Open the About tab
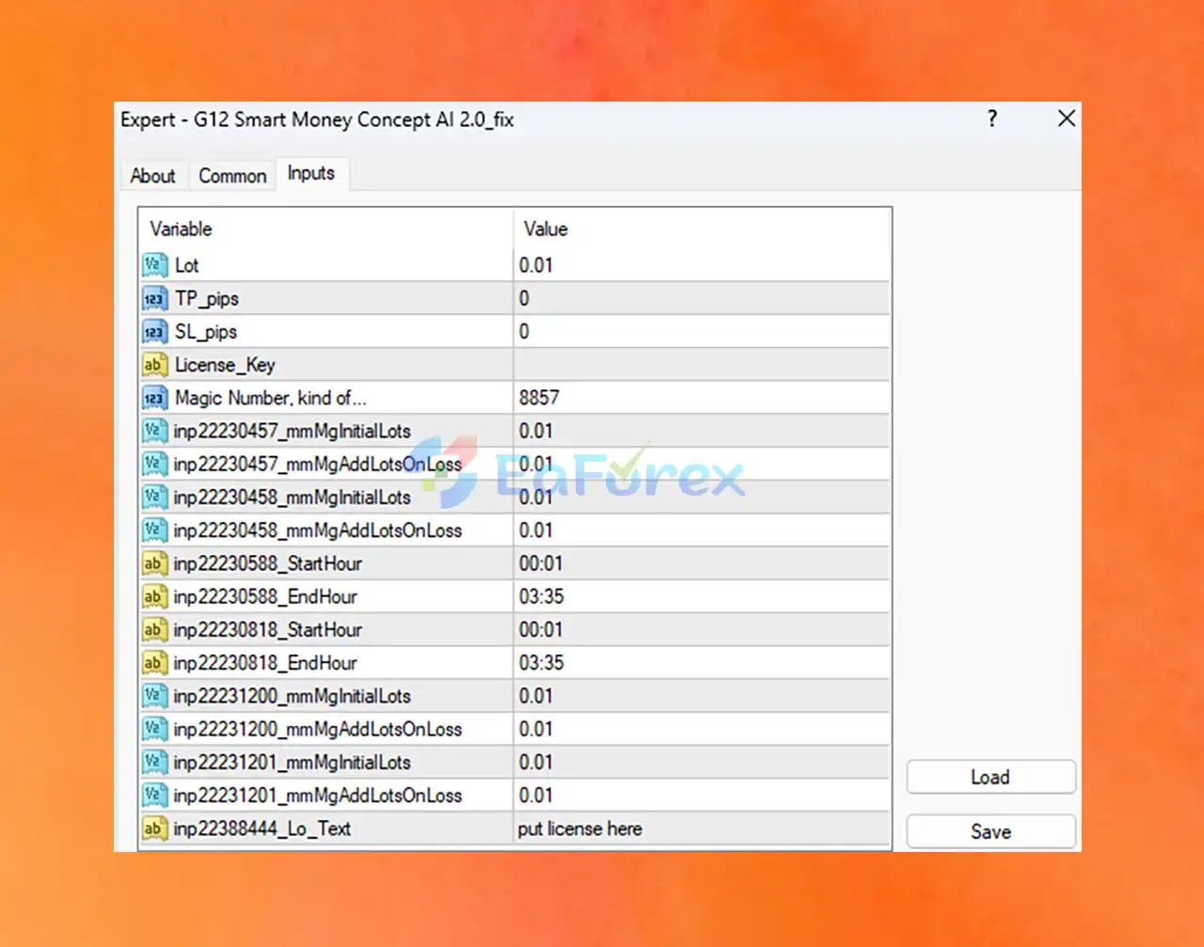 [x=152, y=176]
